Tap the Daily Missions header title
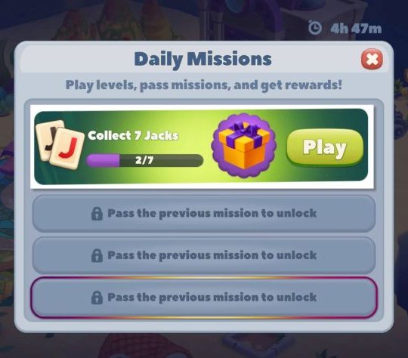The height and width of the screenshot is (358, 408). (203, 60)
